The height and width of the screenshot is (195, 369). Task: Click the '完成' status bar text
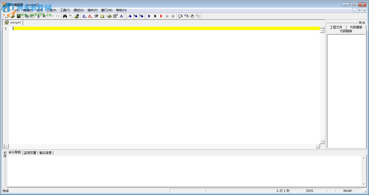(x=6, y=191)
